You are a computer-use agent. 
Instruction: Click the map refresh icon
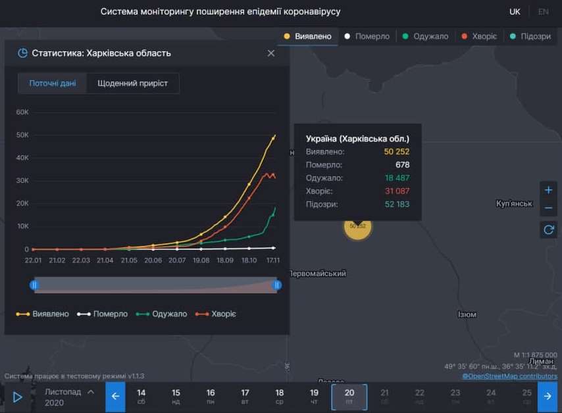click(x=548, y=230)
